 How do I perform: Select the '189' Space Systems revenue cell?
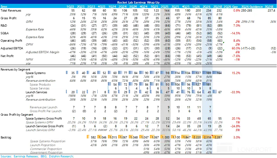pos(209,73)
